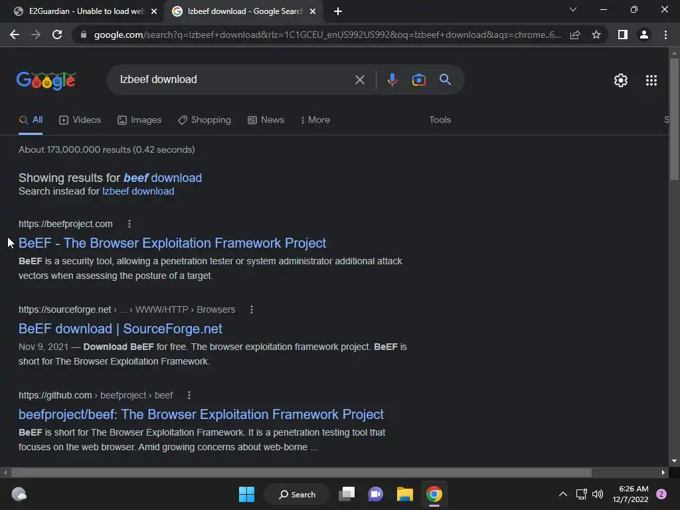This screenshot has width=680, height=510.
Task: Open the notification center badge
Action: tap(661, 494)
